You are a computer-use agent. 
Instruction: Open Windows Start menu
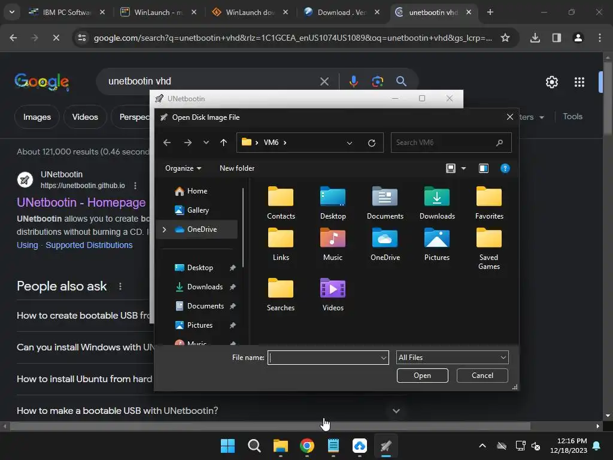(x=227, y=446)
